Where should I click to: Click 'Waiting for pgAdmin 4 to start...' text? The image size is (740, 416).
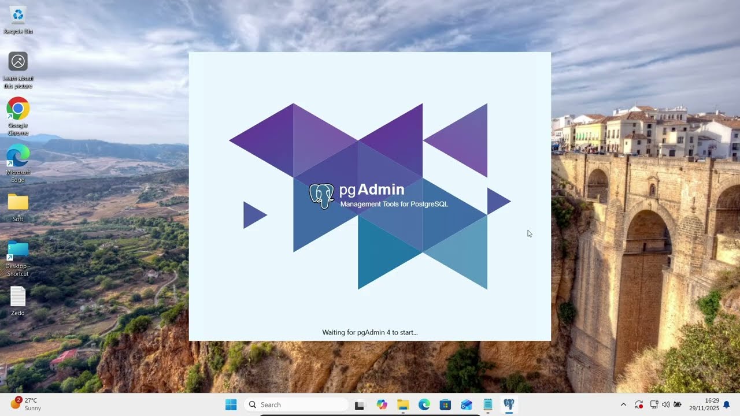point(370,332)
